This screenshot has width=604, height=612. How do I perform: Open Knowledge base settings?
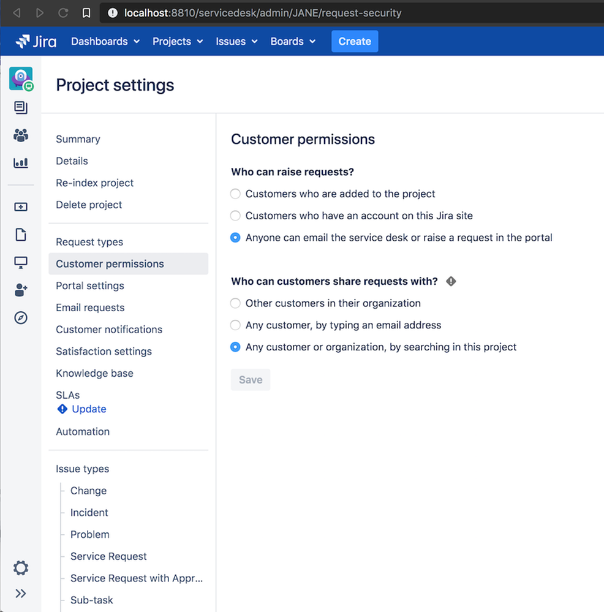95,373
